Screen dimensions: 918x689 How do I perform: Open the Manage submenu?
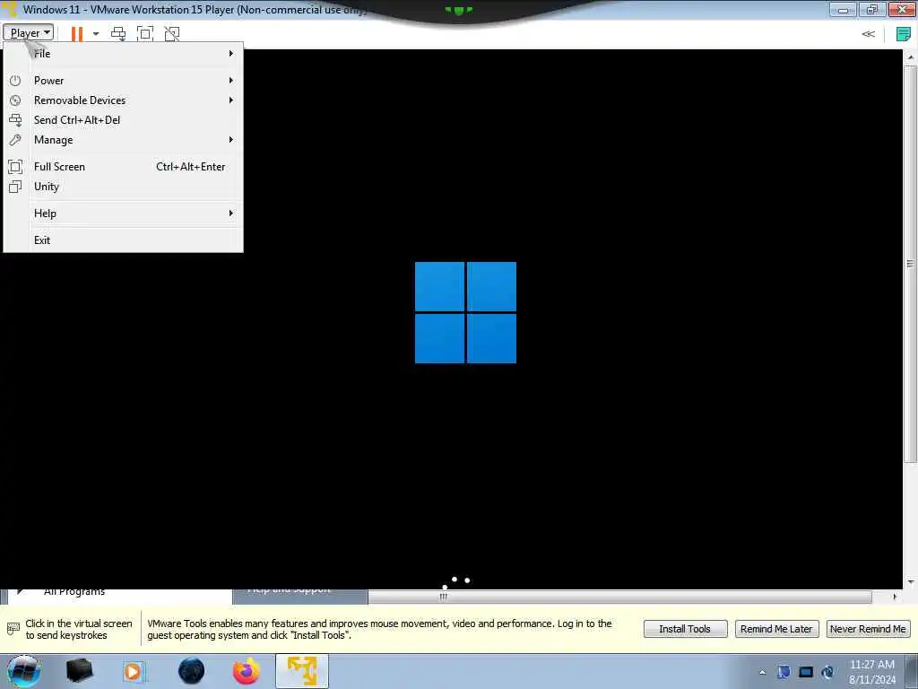point(123,140)
